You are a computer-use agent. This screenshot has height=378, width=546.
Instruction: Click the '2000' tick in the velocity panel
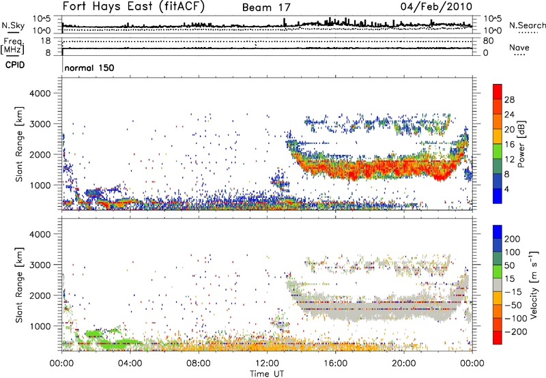click(x=40, y=295)
